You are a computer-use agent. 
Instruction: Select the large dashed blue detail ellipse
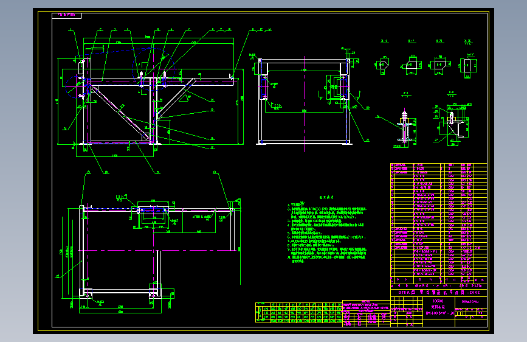(x=154, y=69)
